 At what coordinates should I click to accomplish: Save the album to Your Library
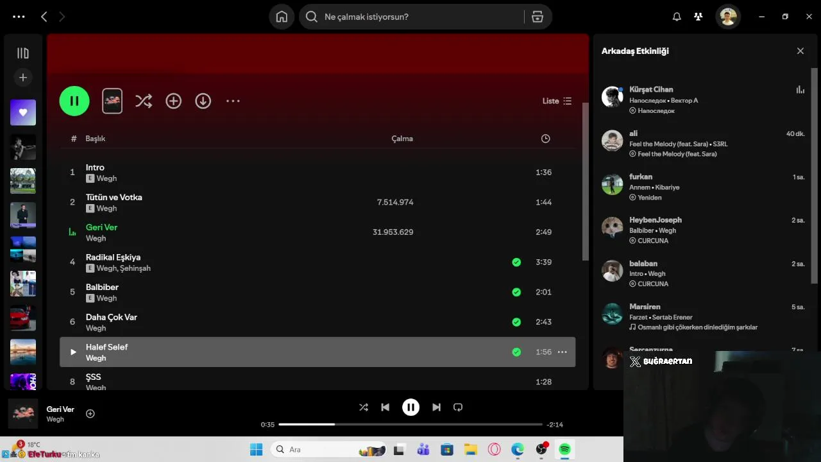[x=174, y=101]
